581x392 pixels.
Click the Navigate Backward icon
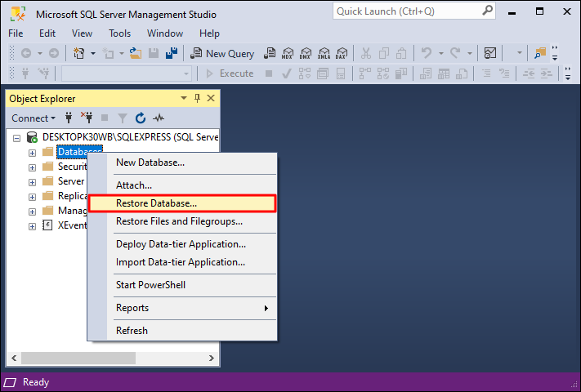tap(26, 54)
